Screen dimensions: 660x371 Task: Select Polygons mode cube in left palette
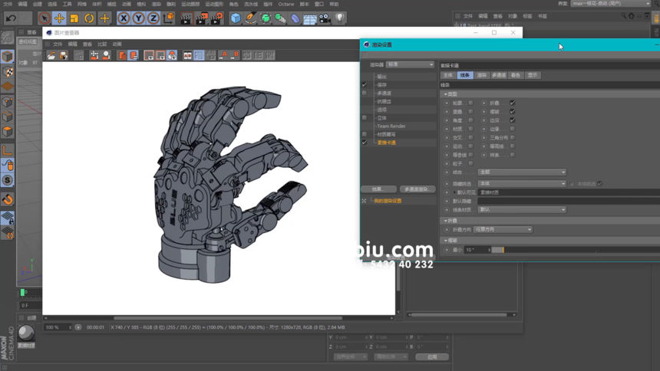pyautogui.click(x=7, y=132)
